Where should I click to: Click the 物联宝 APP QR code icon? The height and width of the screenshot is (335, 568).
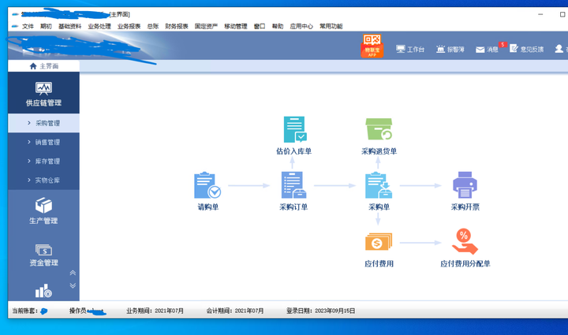click(x=372, y=46)
